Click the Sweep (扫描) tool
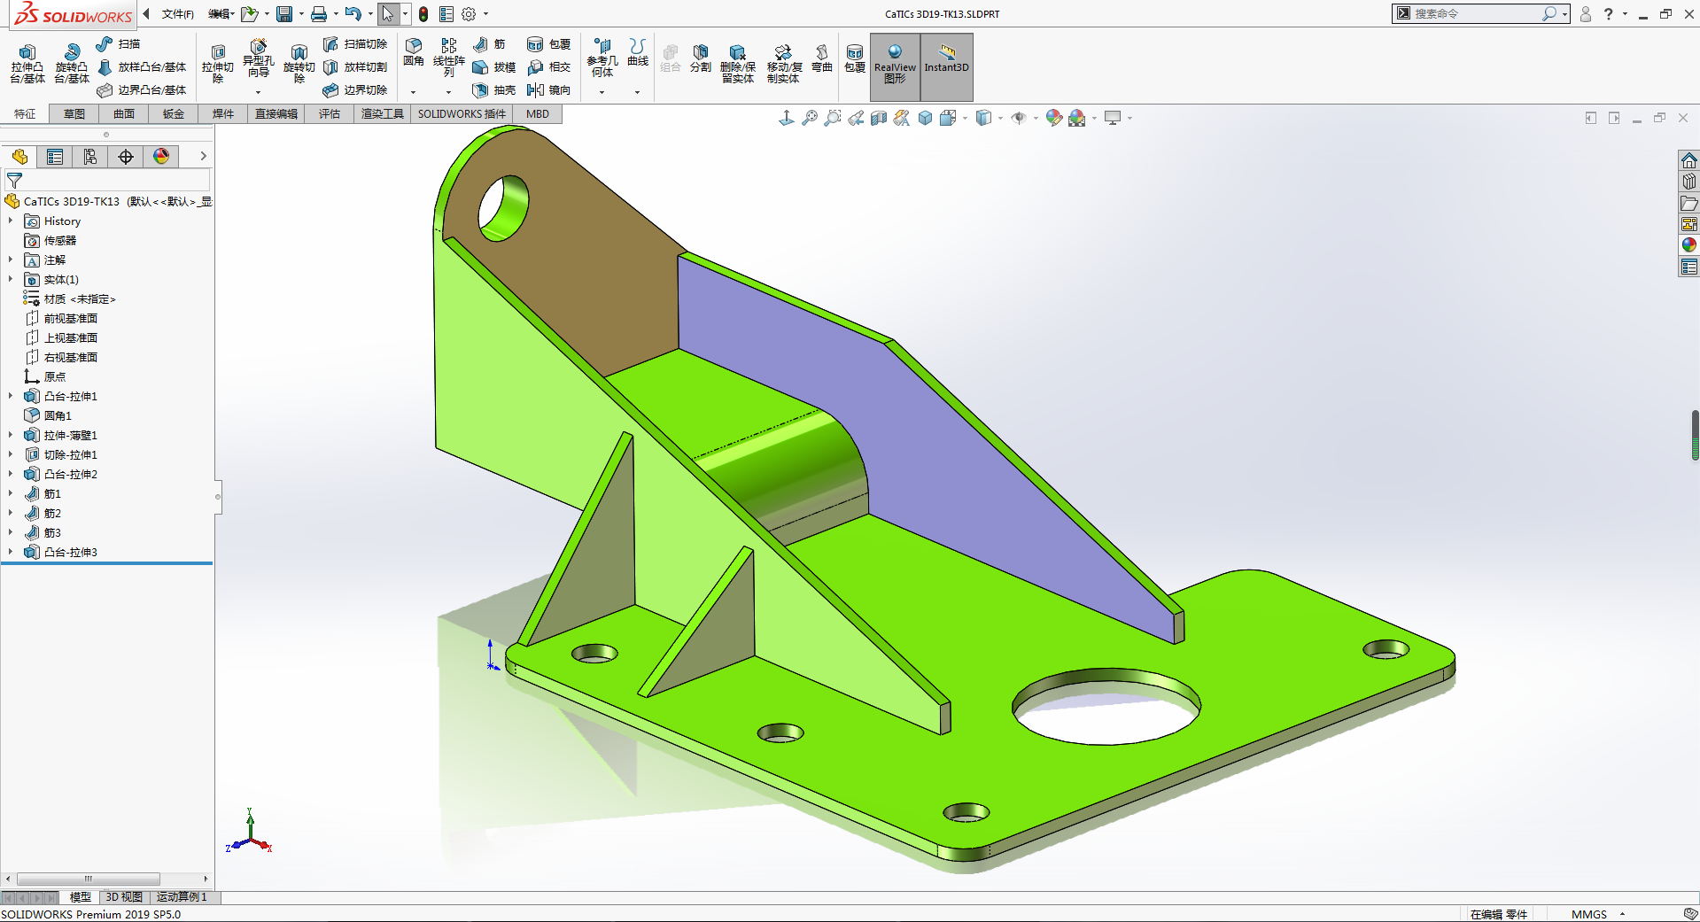 (119, 43)
